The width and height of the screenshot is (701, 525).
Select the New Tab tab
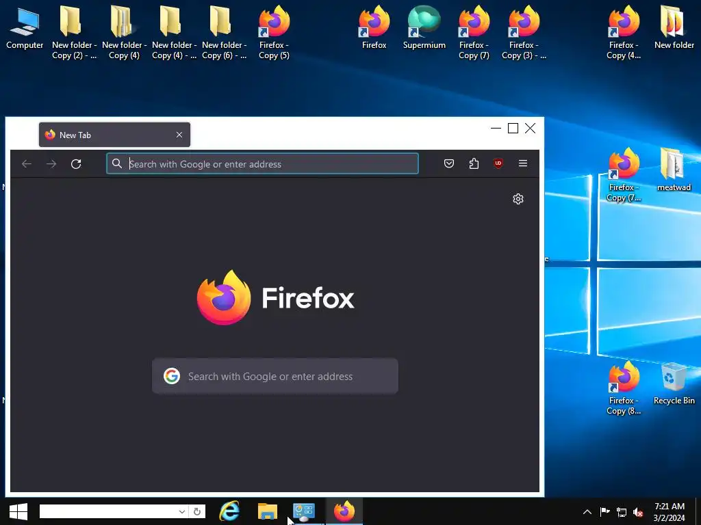pos(114,135)
